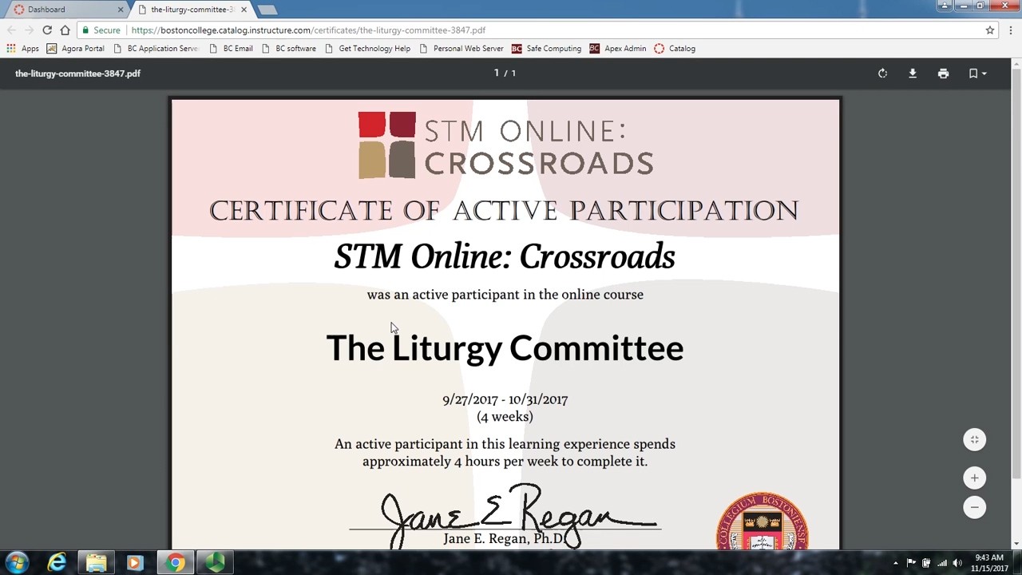Click the Boston College seal image
1022x575 pixels.
763,521
